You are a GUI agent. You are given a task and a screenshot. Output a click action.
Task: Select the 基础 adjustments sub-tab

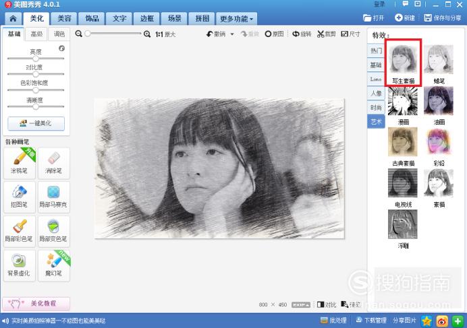pyautogui.click(x=14, y=34)
